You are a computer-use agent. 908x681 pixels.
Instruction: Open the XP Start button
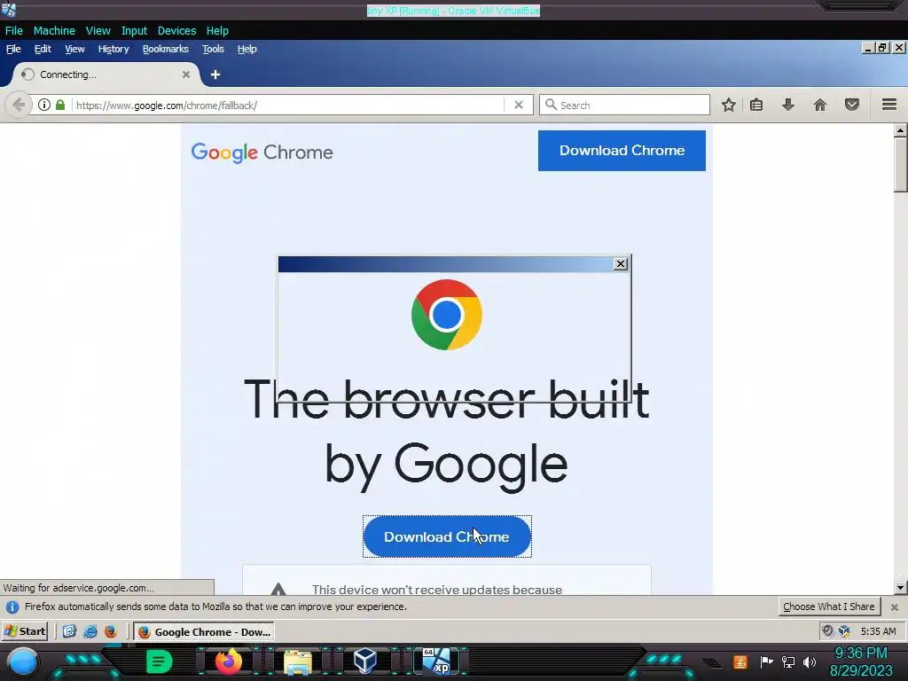click(25, 631)
